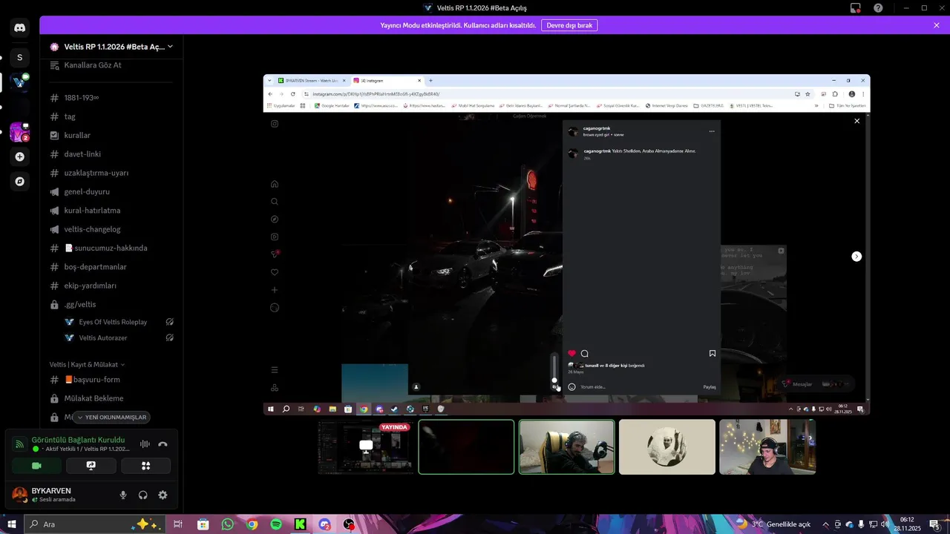Open Discord inbox icon in title bar

(x=856, y=8)
